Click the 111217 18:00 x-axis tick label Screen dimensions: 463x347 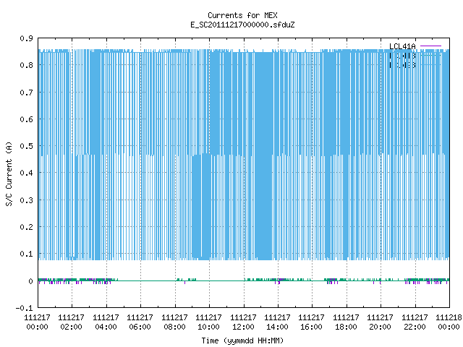point(346,322)
